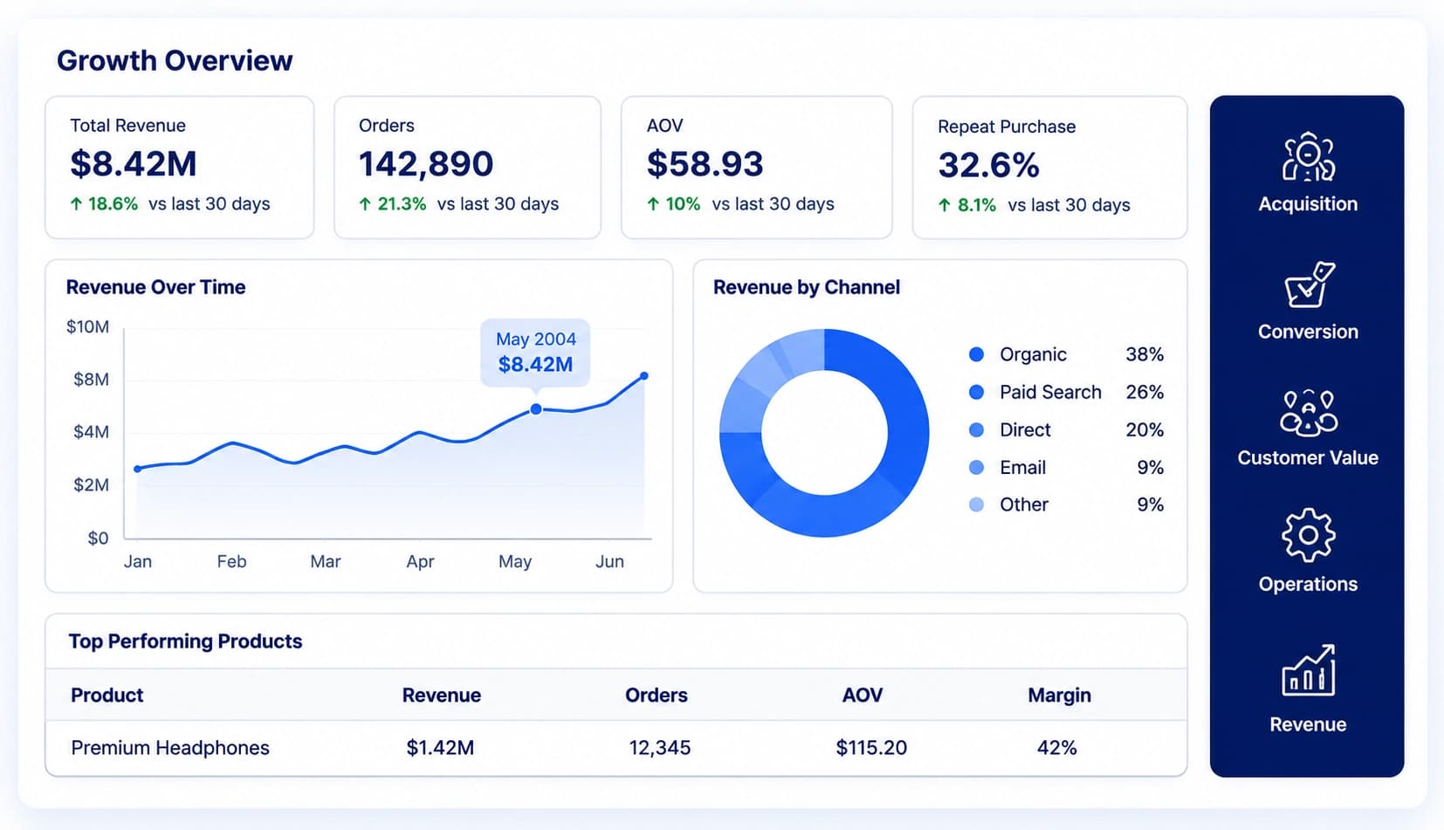Click the green arrow beside 10%
The image size is (1444, 830).
(653, 204)
